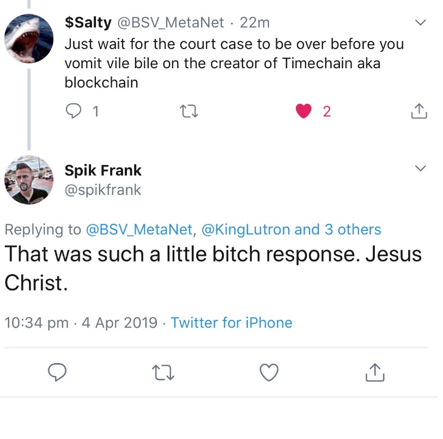Open the Spik Frank display name
The image size is (443, 439).
pyautogui.click(x=103, y=170)
